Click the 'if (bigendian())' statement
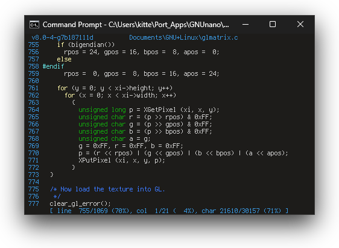This screenshot has width=339, height=248. (x=86, y=45)
